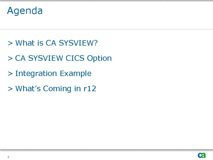
Task: Click the arrow bullet before "CA SYSVIEW CICS Option"
Action: pos(10,58)
